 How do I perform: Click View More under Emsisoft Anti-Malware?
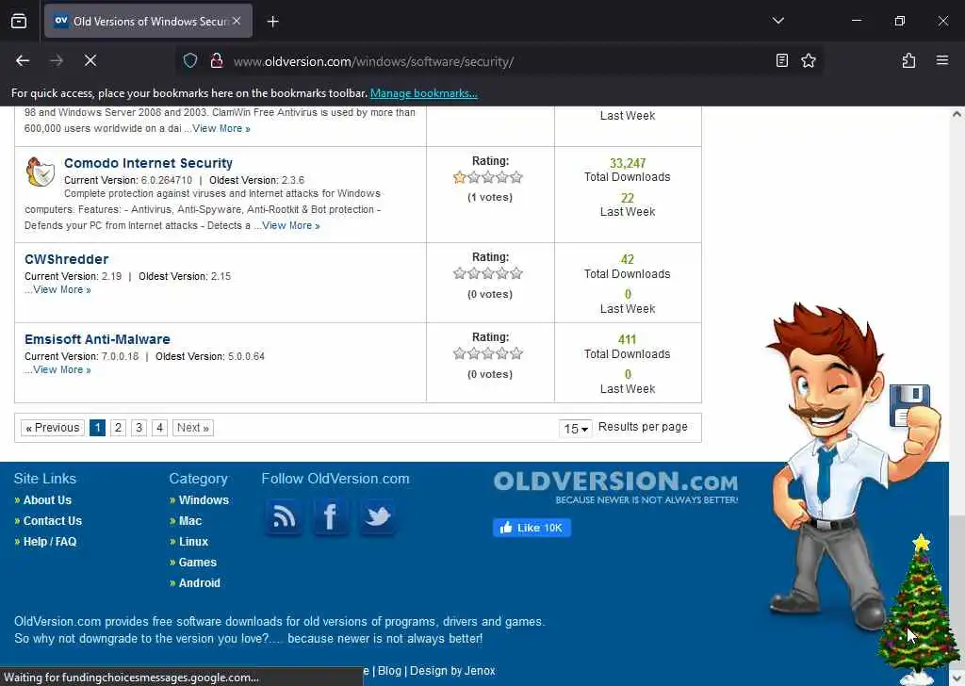coord(61,369)
